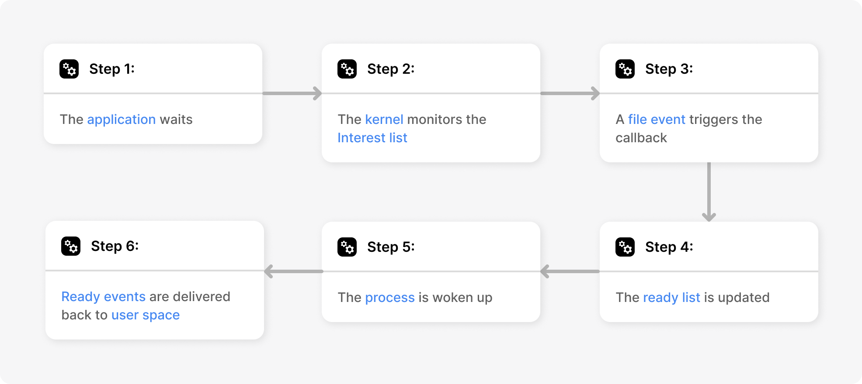
Task: Click the downward arrow from Step 3 to Step 4
Action: tap(709, 192)
